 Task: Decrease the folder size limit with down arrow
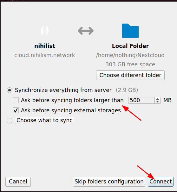158,102
